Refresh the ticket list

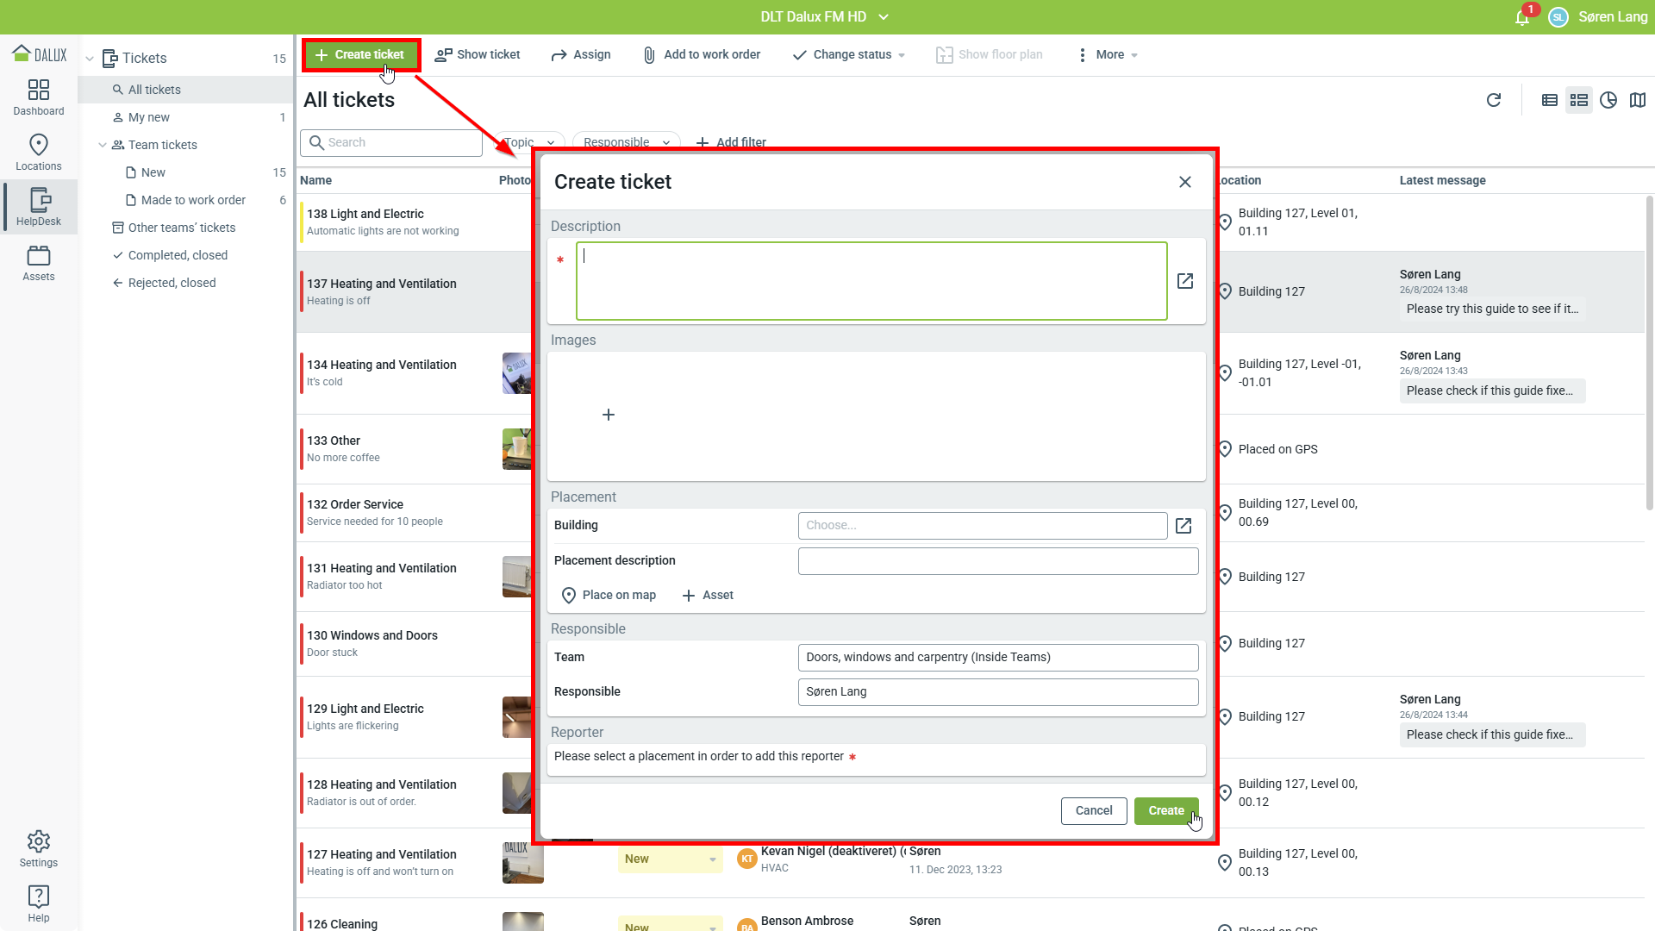pos(1494,100)
